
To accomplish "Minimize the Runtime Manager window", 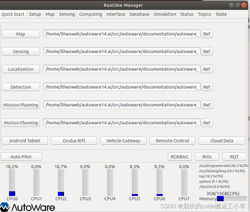I will tap(231, 5).
